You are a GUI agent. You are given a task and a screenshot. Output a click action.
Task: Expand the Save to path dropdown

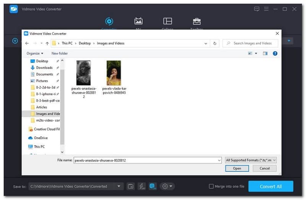pos(119,186)
